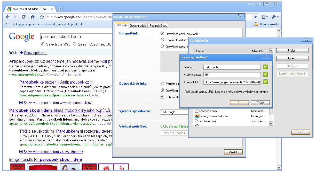Choose the 'Otevřít následující' startup radio option
This screenshot has height=173, width=316.
click(x=162, y=46)
